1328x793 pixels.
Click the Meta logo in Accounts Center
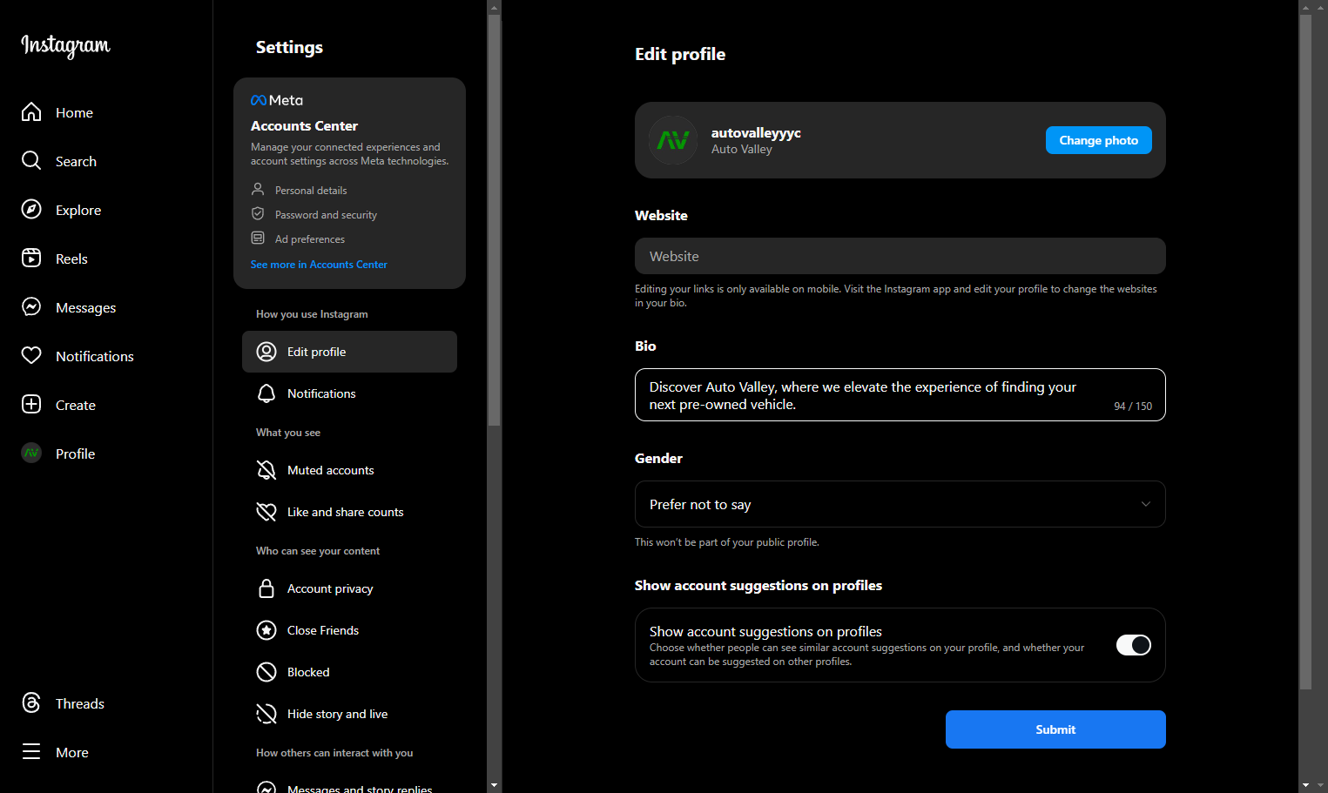[x=277, y=100]
